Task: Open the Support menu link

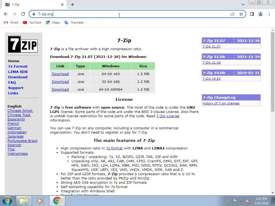Action: 16,88
